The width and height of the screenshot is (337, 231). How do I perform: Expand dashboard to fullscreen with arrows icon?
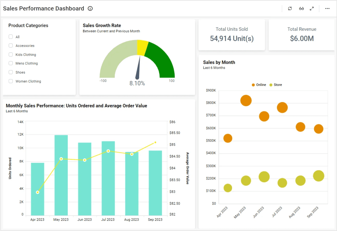312,8
